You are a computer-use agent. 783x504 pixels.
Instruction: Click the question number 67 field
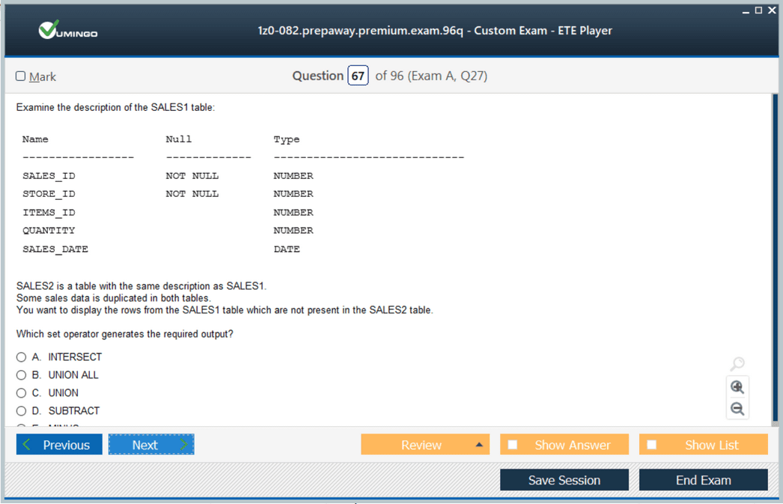tap(358, 76)
